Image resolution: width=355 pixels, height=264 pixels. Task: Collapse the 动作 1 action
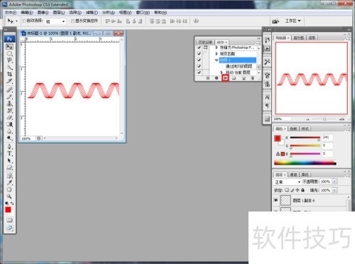(217, 60)
